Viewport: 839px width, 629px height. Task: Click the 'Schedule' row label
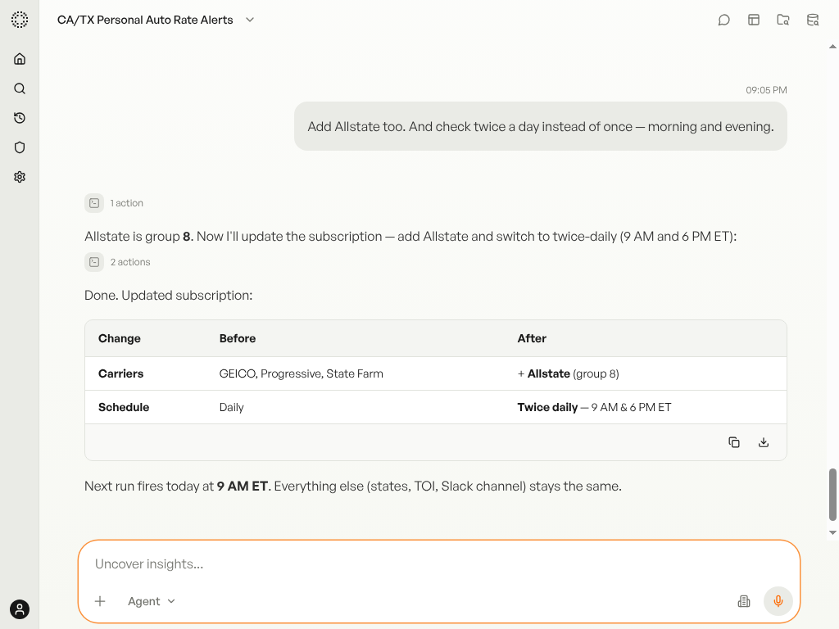[124, 407]
